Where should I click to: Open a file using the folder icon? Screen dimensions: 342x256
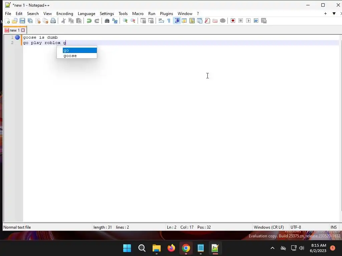15,21
